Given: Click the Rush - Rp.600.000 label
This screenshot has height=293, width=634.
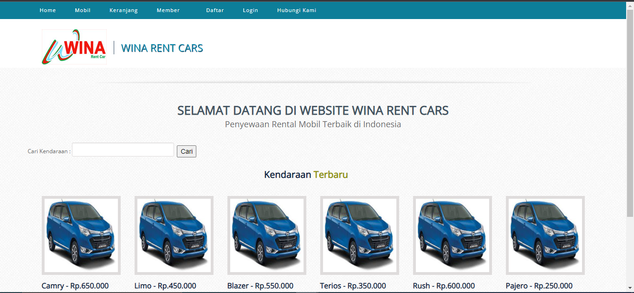Looking at the screenshot, I should click(x=444, y=286).
